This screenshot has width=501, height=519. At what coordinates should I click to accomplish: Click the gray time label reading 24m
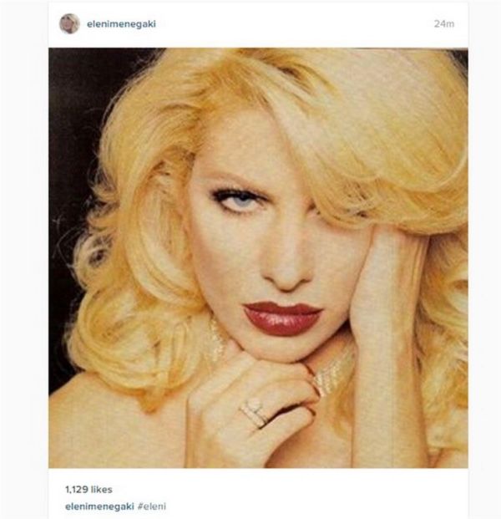click(444, 24)
